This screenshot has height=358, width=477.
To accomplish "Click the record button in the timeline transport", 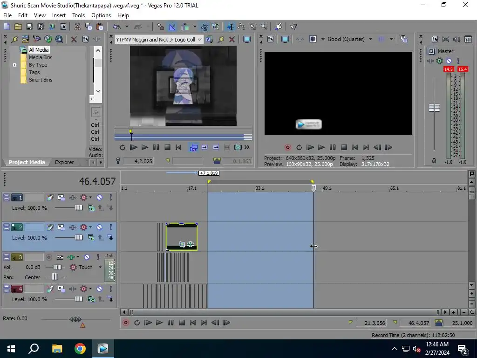I will coord(126,323).
